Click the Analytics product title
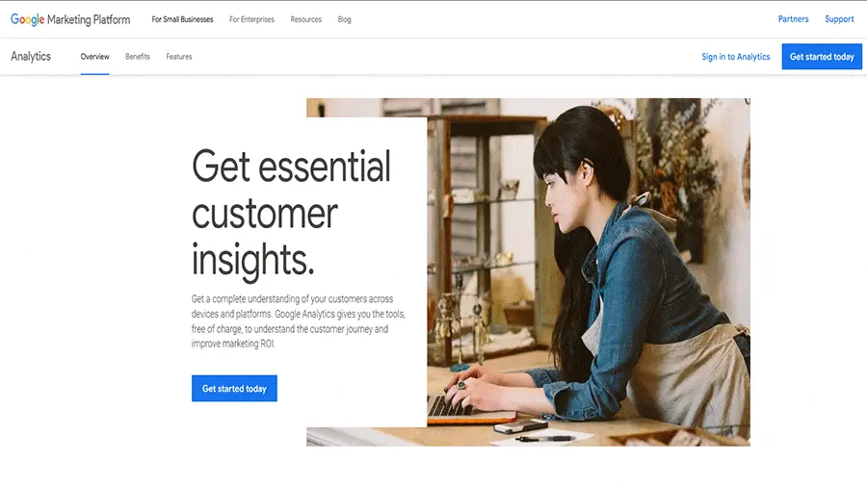The width and height of the screenshot is (867, 487). click(x=31, y=57)
